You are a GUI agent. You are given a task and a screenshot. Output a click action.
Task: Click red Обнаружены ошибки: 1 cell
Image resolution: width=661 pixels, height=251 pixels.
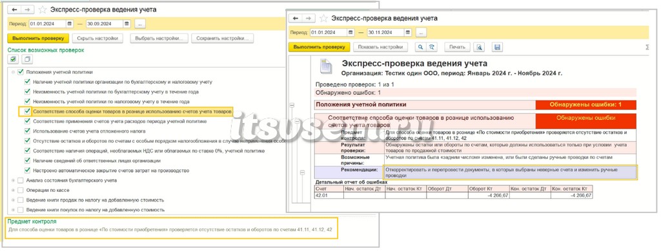(586, 105)
